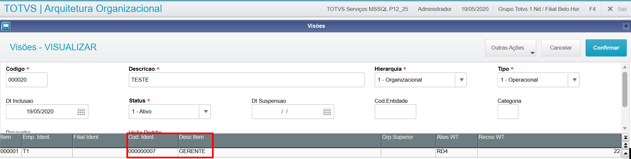This screenshot has width=631, height=159.
Task: Expand the Tipo dropdown
Action: click(x=574, y=80)
